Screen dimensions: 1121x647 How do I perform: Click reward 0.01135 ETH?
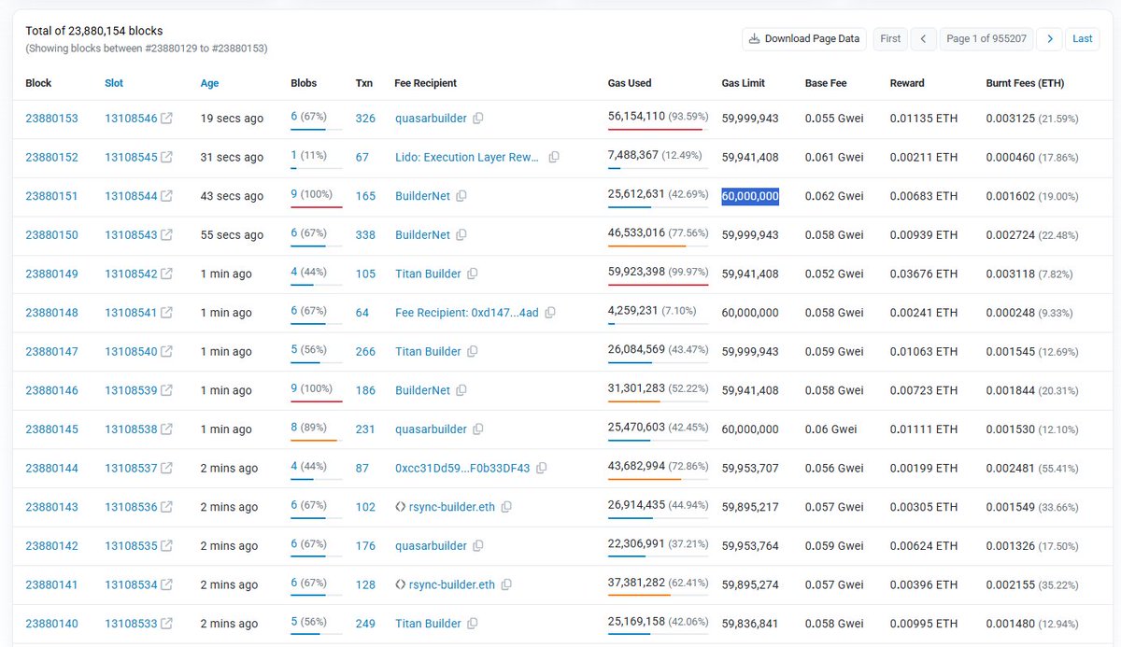(x=924, y=119)
